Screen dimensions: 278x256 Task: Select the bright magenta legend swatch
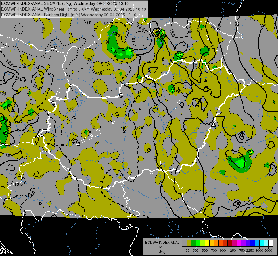(239, 243)
